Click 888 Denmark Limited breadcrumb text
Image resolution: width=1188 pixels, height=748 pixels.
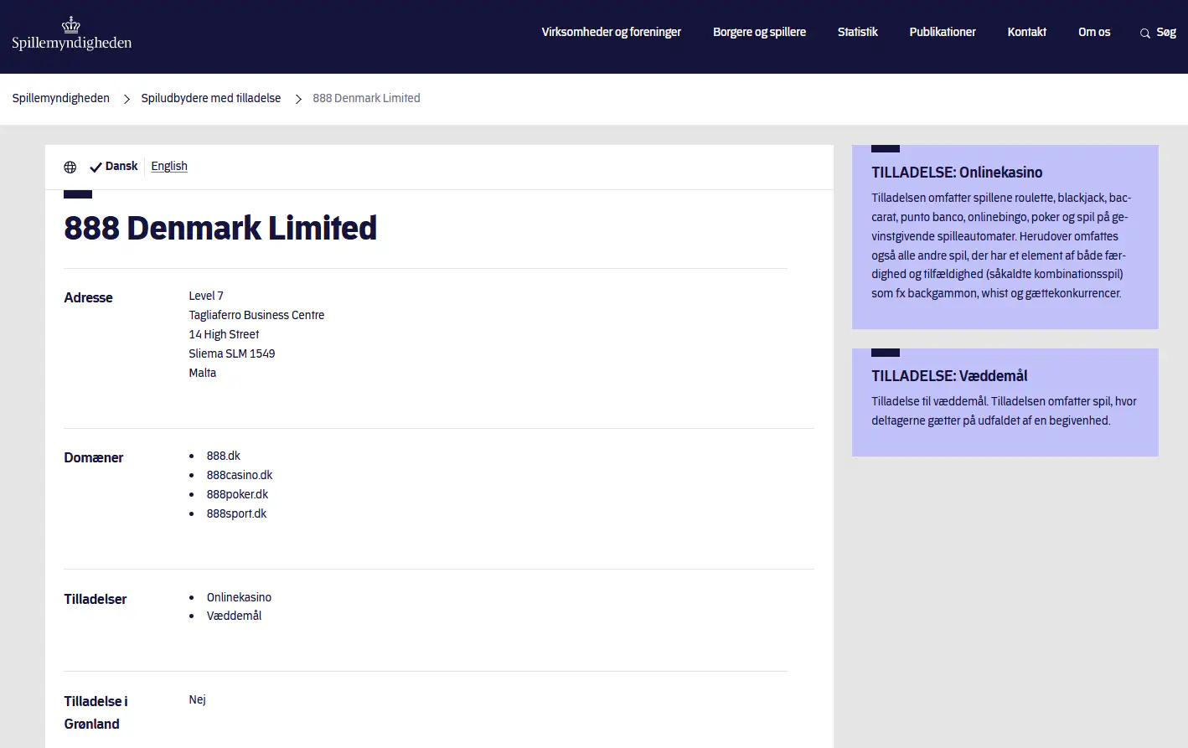click(366, 98)
